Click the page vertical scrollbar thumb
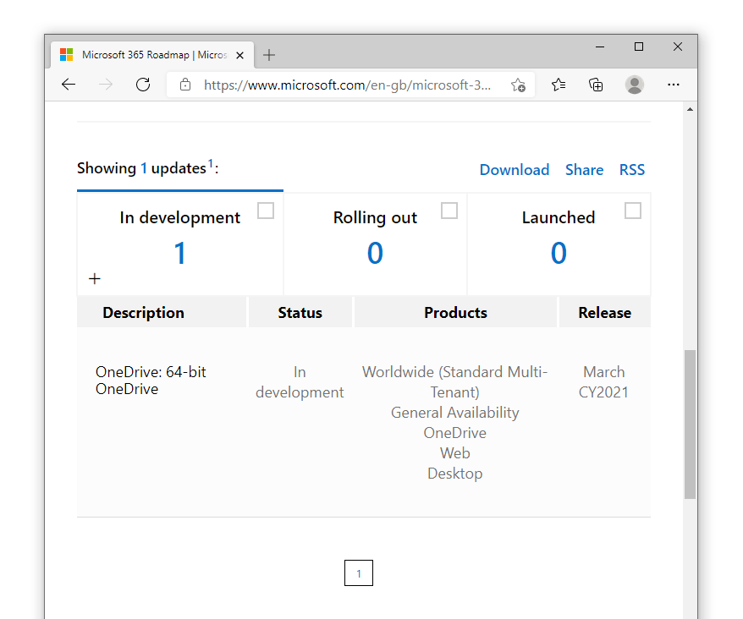743x619 pixels. click(690, 425)
